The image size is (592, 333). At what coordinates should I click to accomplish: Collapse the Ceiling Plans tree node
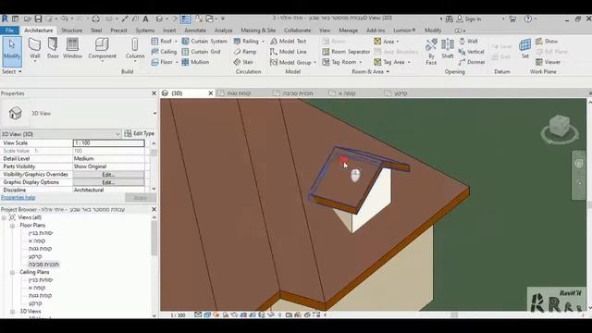point(12,272)
